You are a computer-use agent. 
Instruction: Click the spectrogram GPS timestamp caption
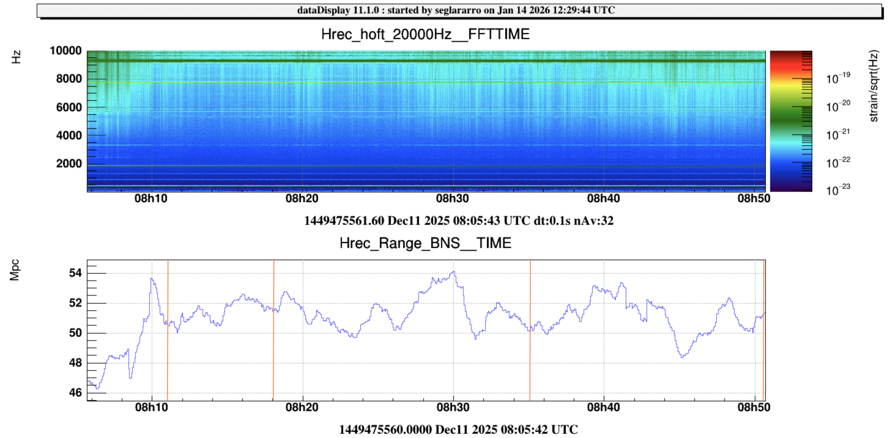pos(458,221)
